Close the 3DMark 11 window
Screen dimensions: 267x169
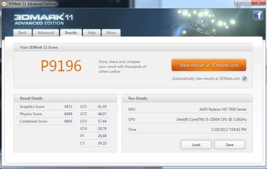tap(258, 2)
